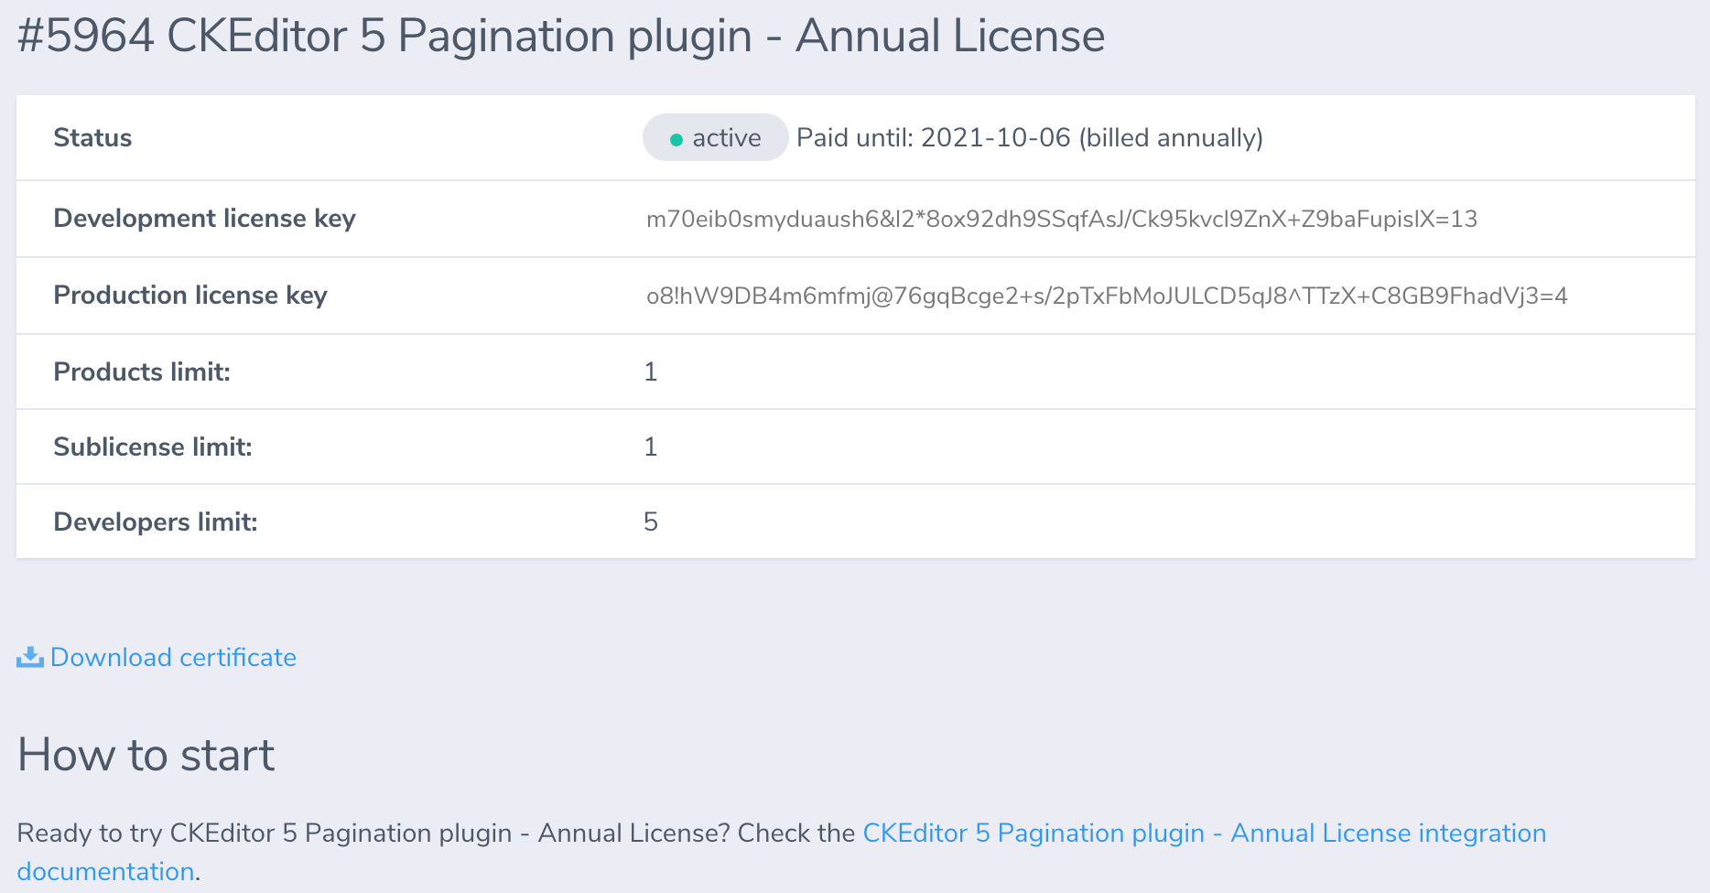Screen dimensions: 1710x893
Task: Click the download tray icon beside Download certificate
Action: [x=30, y=657]
